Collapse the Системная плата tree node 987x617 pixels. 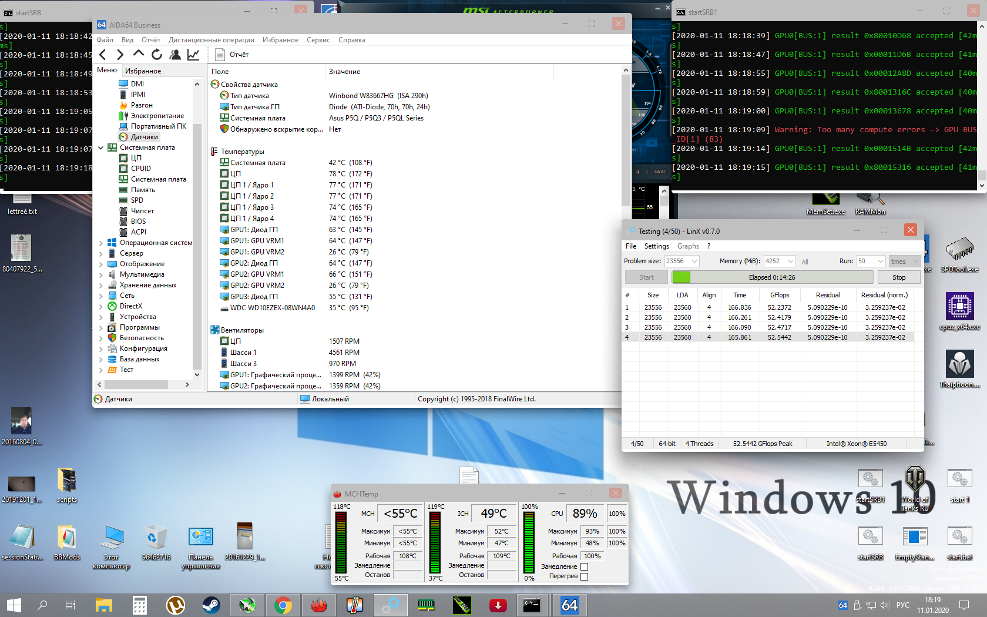click(x=101, y=147)
